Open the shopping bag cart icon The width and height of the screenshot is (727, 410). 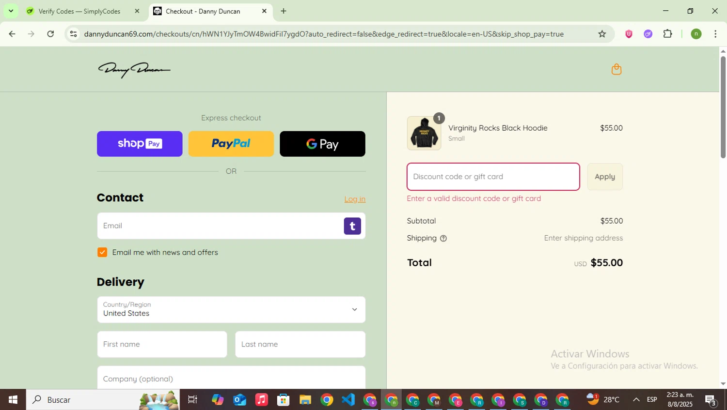point(616,69)
